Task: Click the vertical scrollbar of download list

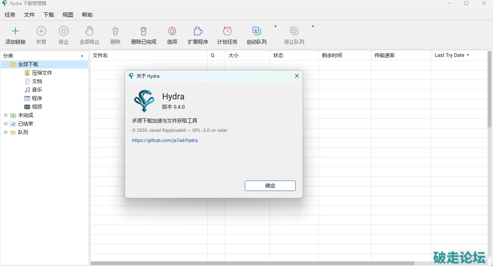Action: click(490, 89)
